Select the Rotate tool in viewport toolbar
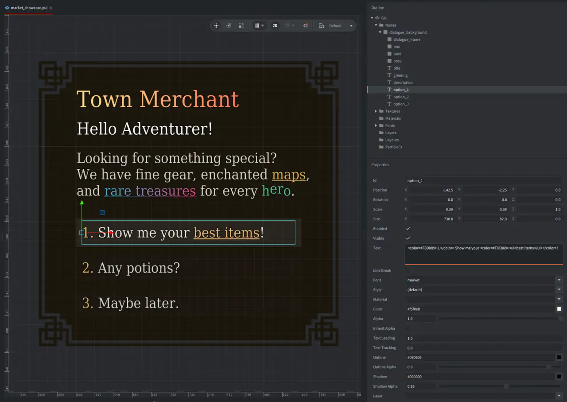Screen dimensions: 567x402 pos(229,26)
